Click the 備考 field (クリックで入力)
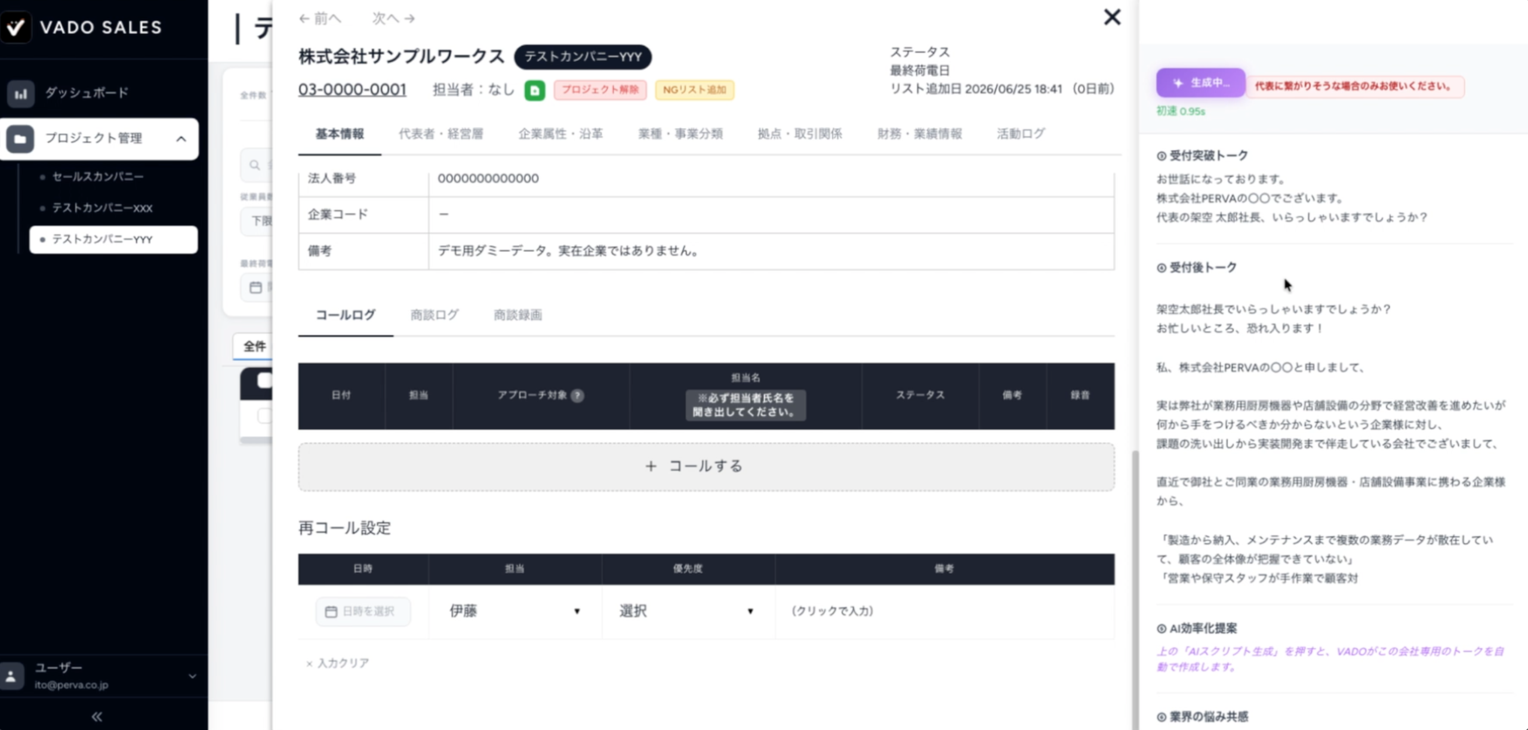 click(944, 611)
